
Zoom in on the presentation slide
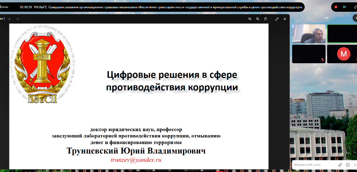point(258,19)
